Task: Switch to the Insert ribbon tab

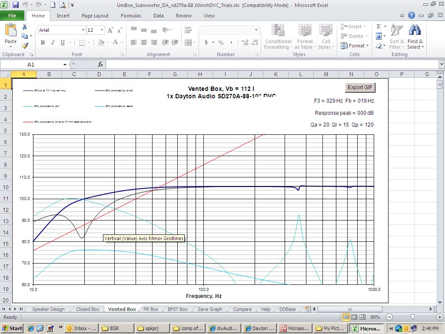Action: tap(63, 16)
